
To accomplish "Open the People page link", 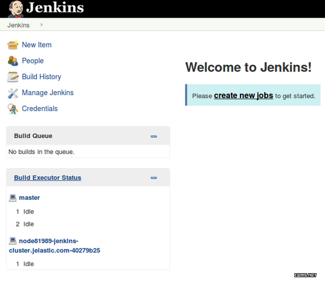I will tap(32, 61).
